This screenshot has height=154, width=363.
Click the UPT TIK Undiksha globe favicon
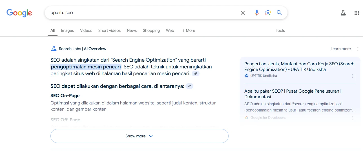click(247, 76)
